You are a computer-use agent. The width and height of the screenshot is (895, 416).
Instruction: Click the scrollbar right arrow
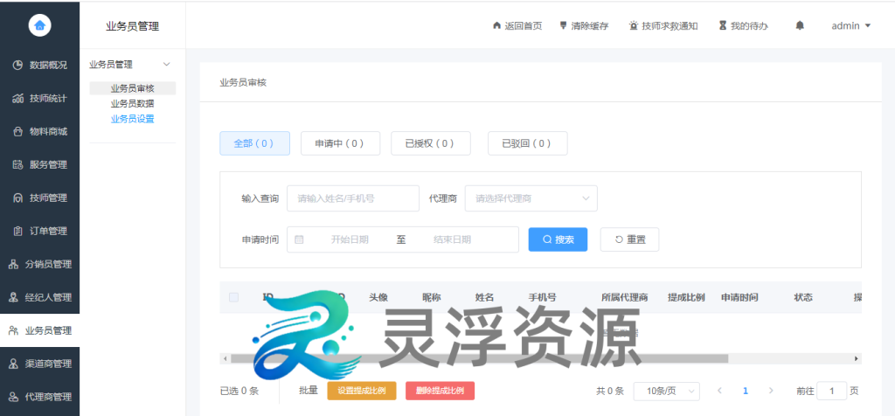point(857,358)
